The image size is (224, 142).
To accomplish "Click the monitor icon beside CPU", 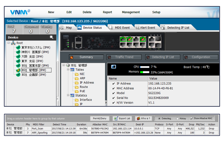I will coord(114,67).
